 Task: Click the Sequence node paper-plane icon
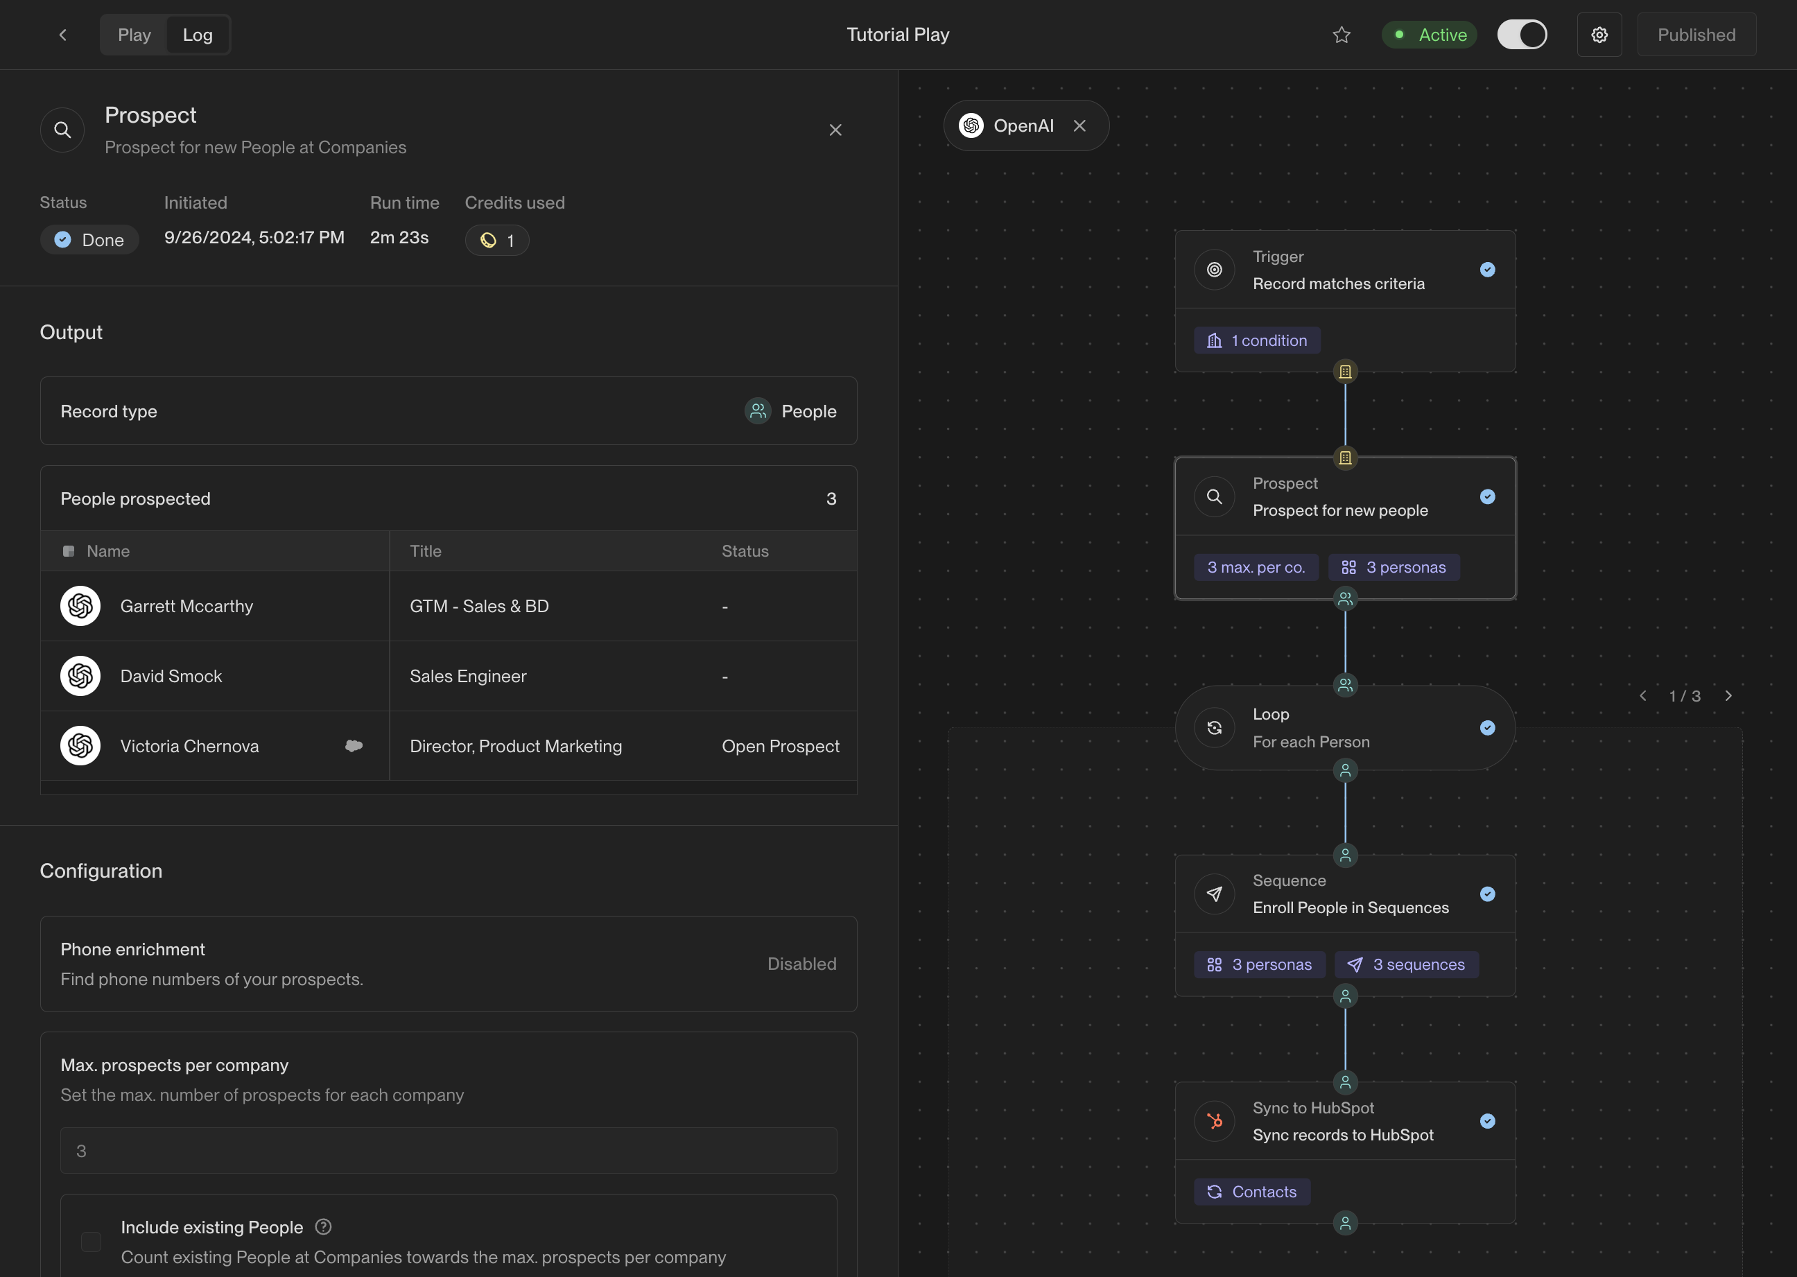point(1214,894)
